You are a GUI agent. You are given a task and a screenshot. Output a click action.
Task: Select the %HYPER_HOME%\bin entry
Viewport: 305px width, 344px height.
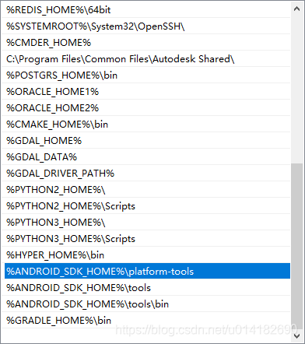point(146,254)
